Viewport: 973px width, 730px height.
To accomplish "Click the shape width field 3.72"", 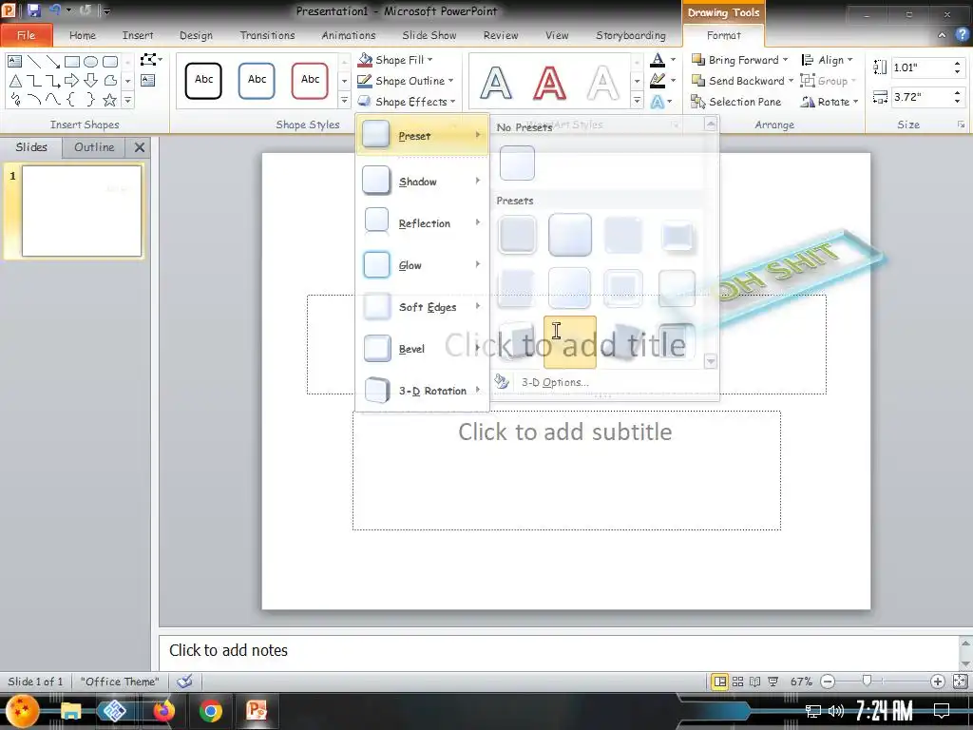I will pyautogui.click(x=921, y=97).
